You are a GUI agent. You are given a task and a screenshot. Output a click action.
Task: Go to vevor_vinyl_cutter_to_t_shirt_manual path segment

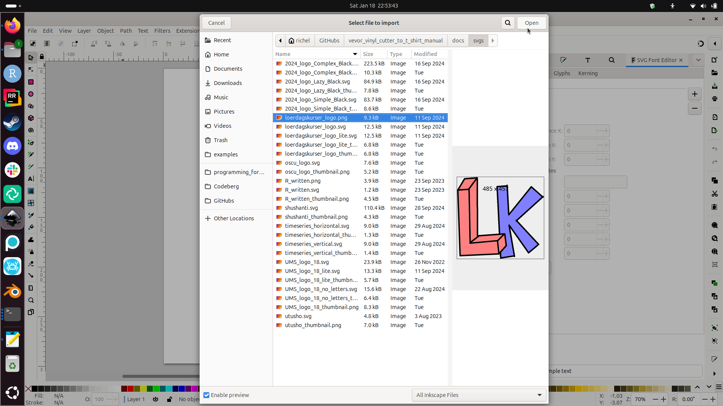395,41
